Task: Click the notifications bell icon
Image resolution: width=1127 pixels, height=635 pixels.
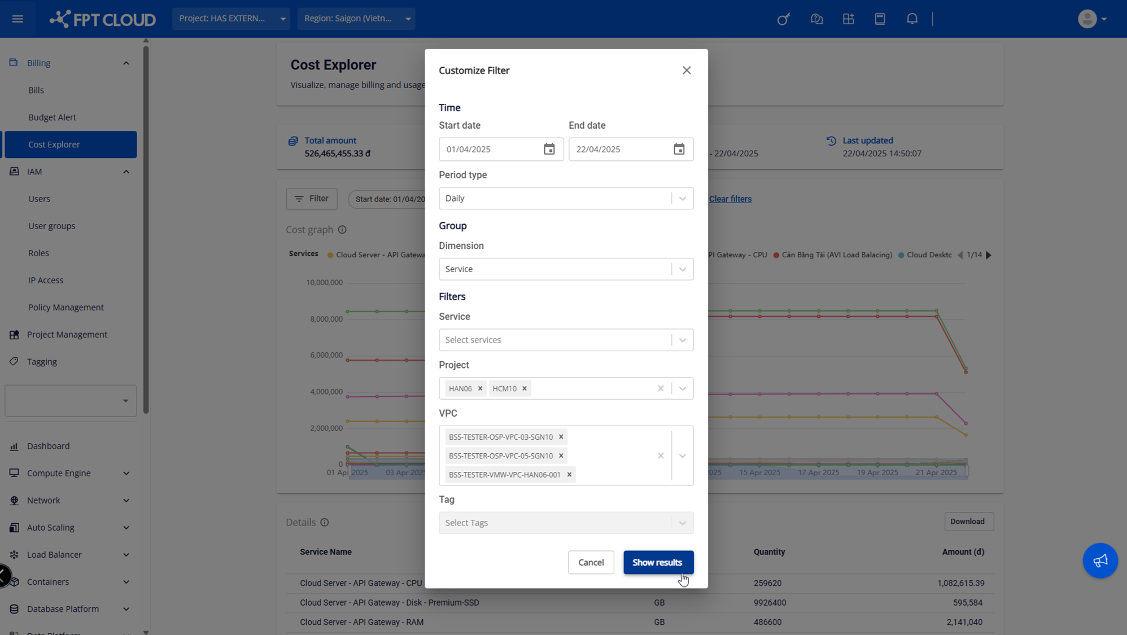Action: pyautogui.click(x=912, y=19)
